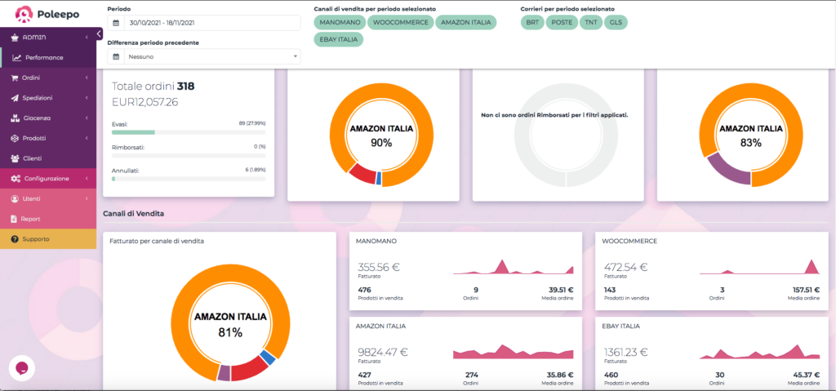The height and width of the screenshot is (391, 836).
Task: Toggle the GLS courier chip
Action: pyautogui.click(x=616, y=22)
